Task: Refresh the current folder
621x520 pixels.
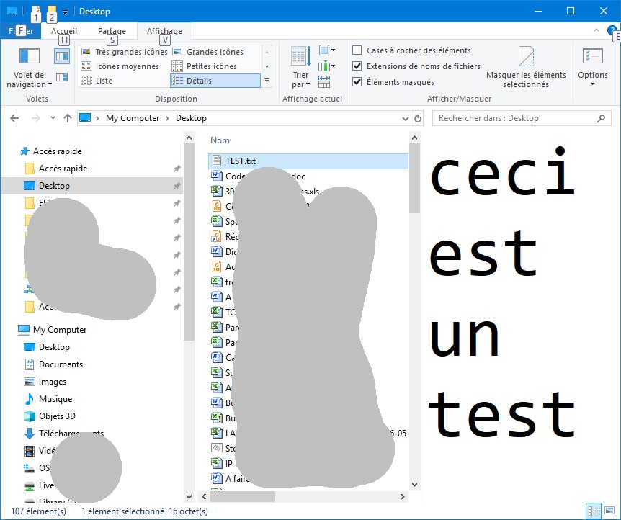Action: pos(417,118)
